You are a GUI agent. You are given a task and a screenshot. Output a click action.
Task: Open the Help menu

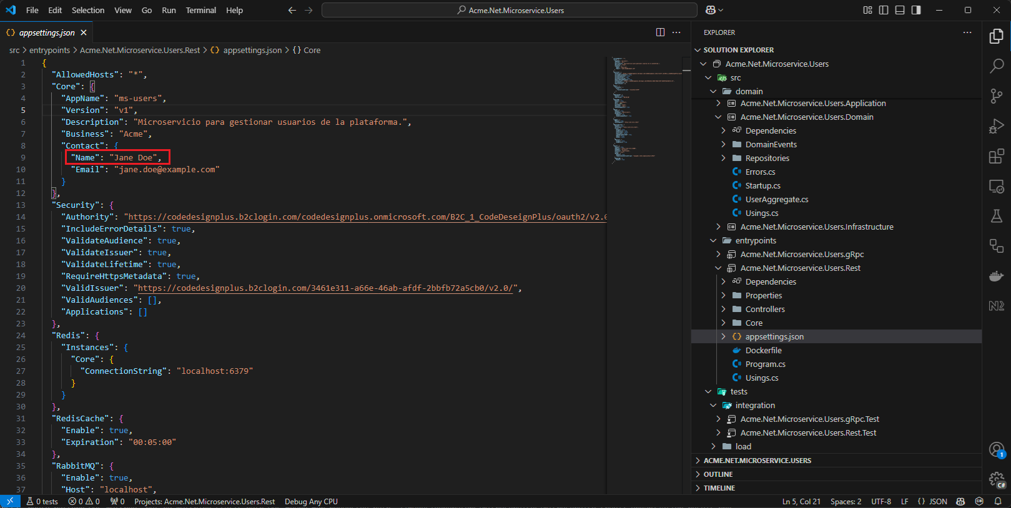click(235, 10)
